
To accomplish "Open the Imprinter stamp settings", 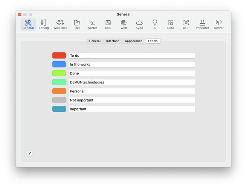I will [202, 24].
